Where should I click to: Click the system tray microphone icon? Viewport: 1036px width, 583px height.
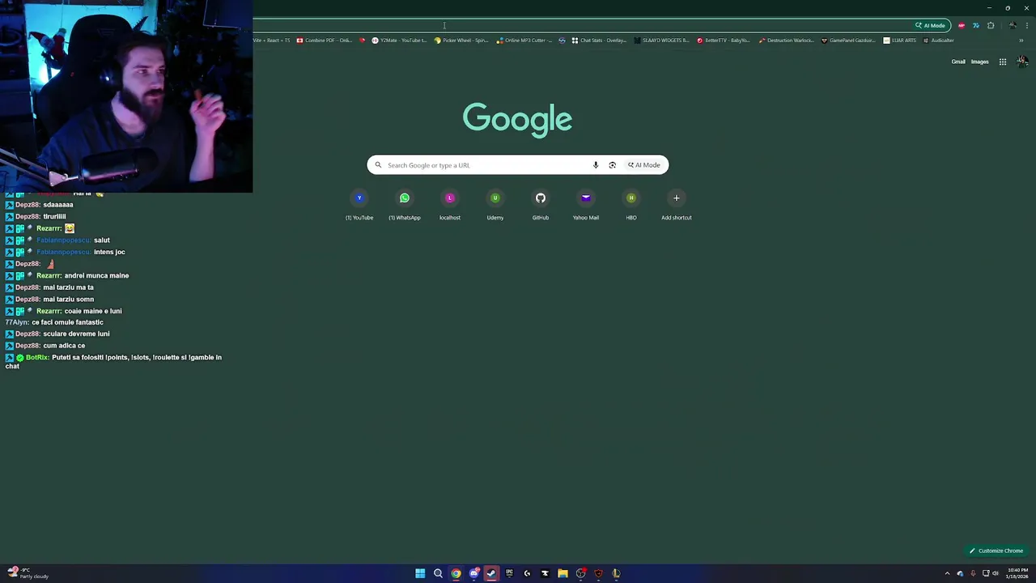pos(972,573)
